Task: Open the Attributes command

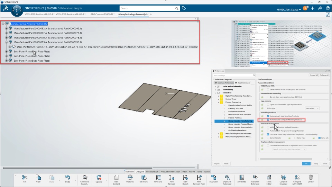Action: pos(242,179)
